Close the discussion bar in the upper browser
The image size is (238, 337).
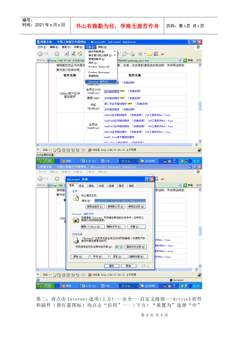(38, 150)
